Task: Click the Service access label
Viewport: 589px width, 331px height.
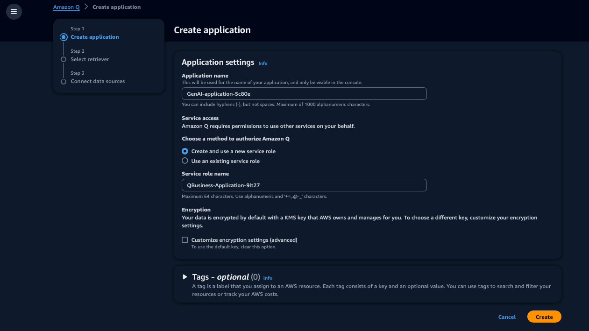Action: point(200,118)
